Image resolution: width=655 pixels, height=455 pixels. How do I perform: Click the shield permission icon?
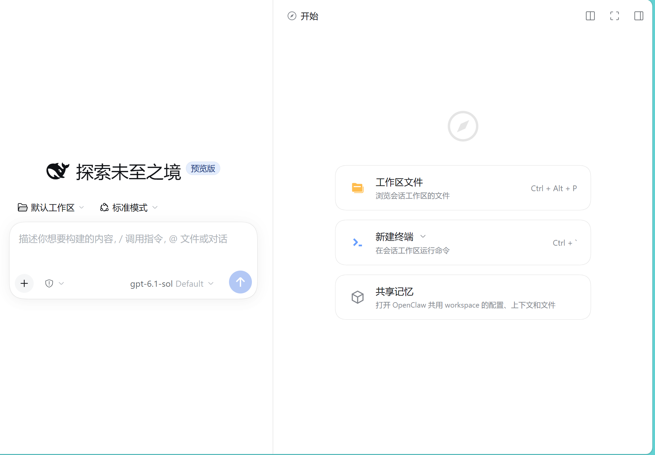(x=49, y=283)
